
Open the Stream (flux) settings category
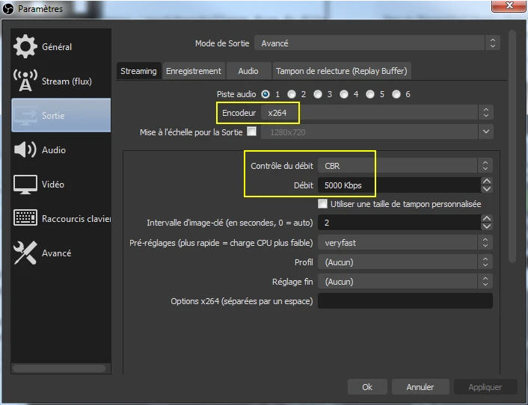pos(61,81)
